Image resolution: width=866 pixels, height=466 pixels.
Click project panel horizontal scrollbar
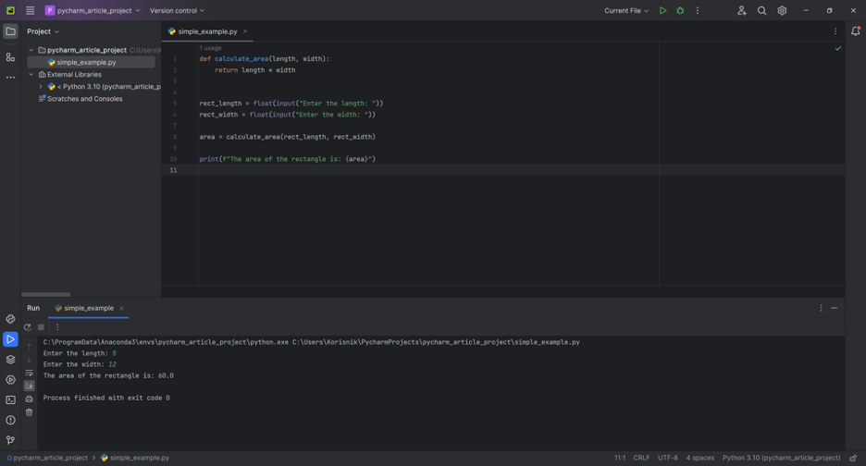click(x=46, y=294)
